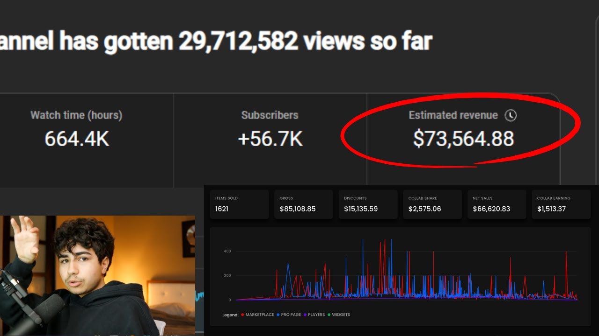Click the Net Sales card showing $66,620.83
Screen dimensions: 599x336
[x=497, y=204]
